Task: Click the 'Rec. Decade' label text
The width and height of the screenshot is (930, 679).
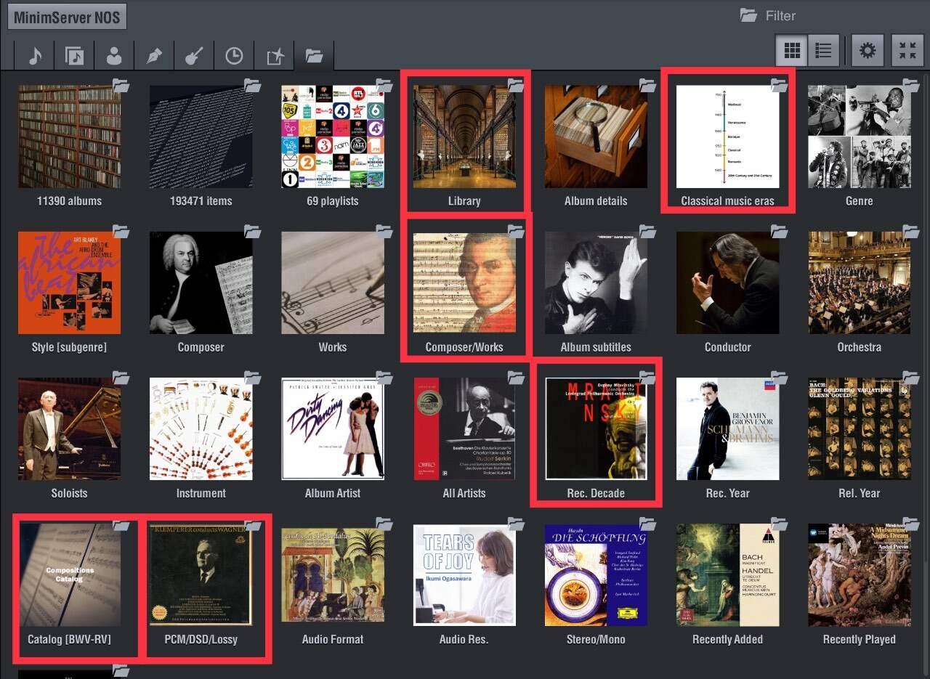Action: (596, 493)
